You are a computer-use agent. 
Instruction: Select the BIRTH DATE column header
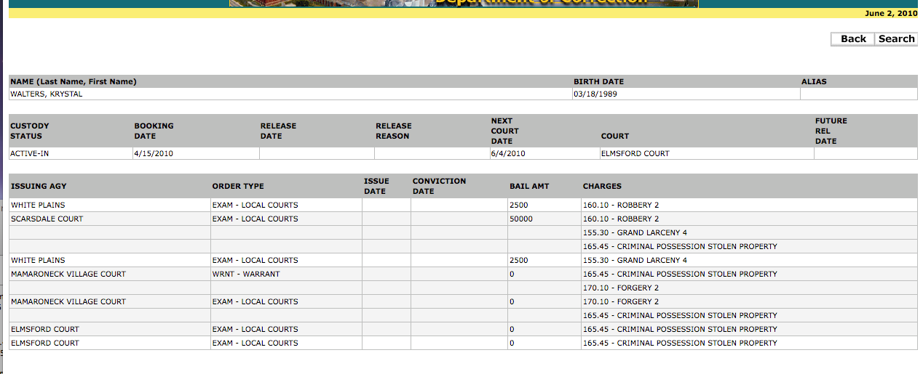tap(598, 82)
